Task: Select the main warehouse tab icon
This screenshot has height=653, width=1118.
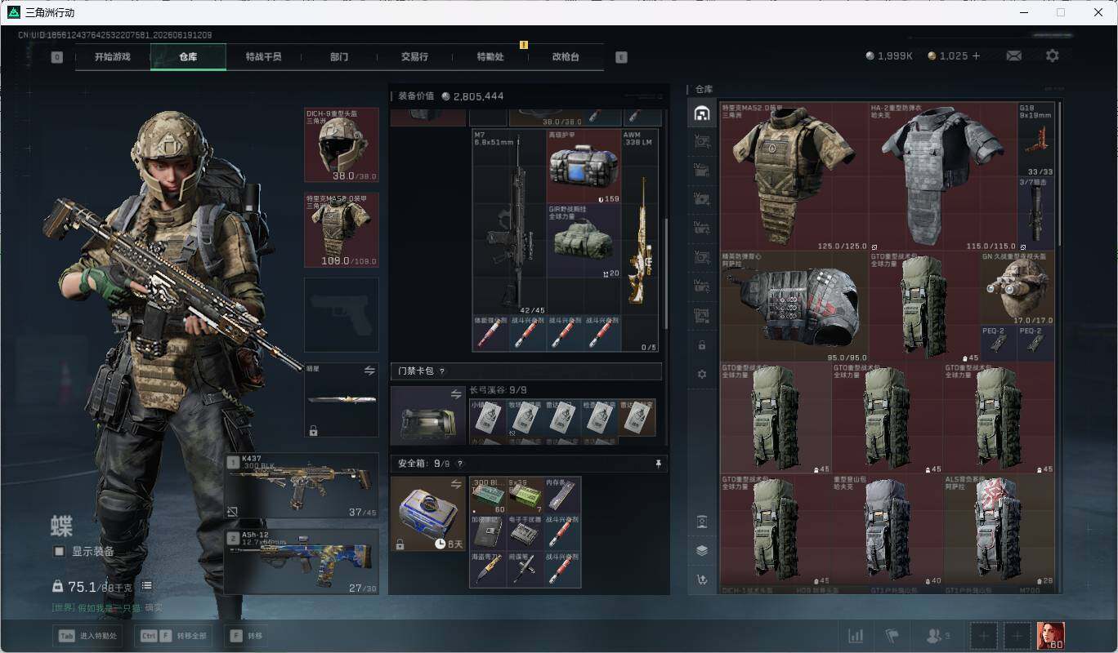Action: click(x=701, y=114)
